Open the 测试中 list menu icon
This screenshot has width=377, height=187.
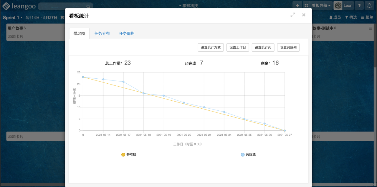tap(371, 28)
